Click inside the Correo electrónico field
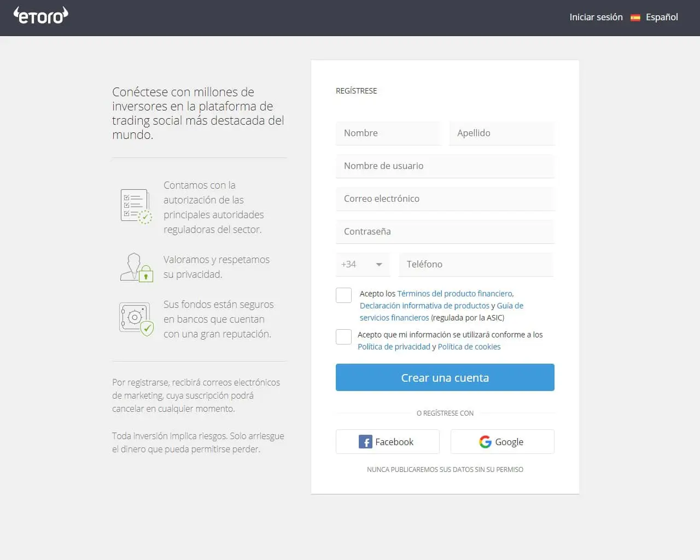700x560 pixels. click(x=445, y=199)
